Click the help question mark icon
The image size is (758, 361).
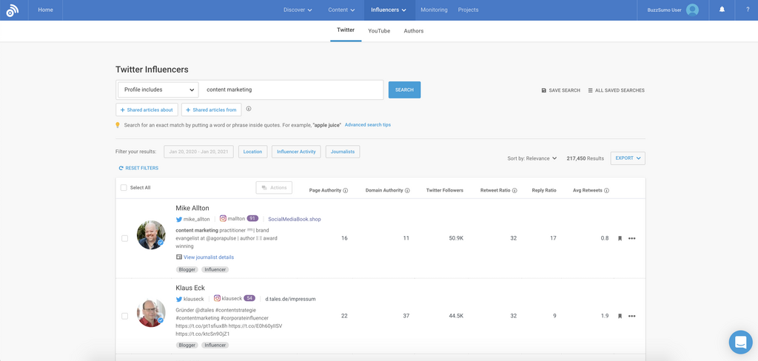pyautogui.click(x=747, y=10)
